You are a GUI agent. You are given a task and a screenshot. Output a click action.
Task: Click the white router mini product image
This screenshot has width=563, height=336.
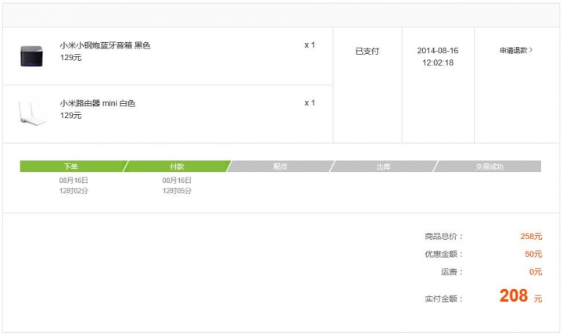34,113
